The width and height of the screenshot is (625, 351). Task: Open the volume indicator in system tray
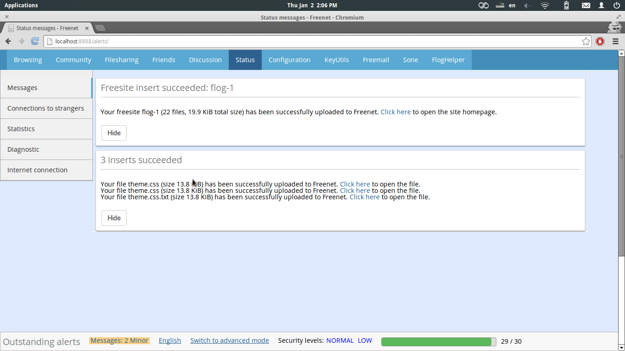click(x=528, y=5)
